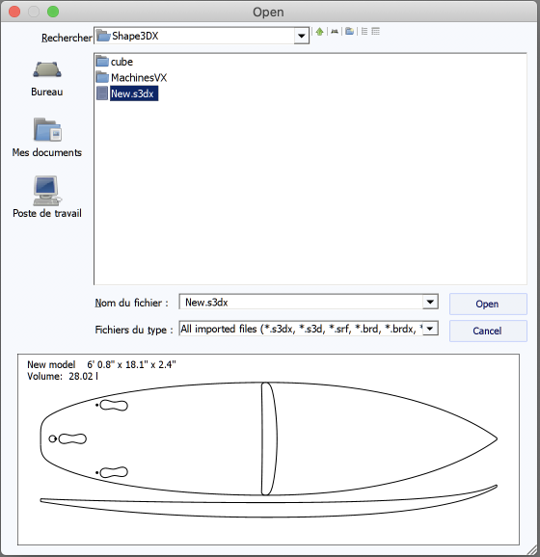Viewport: 540px width, 557px height.
Task: Switch to list view
Action: click(x=364, y=32)
